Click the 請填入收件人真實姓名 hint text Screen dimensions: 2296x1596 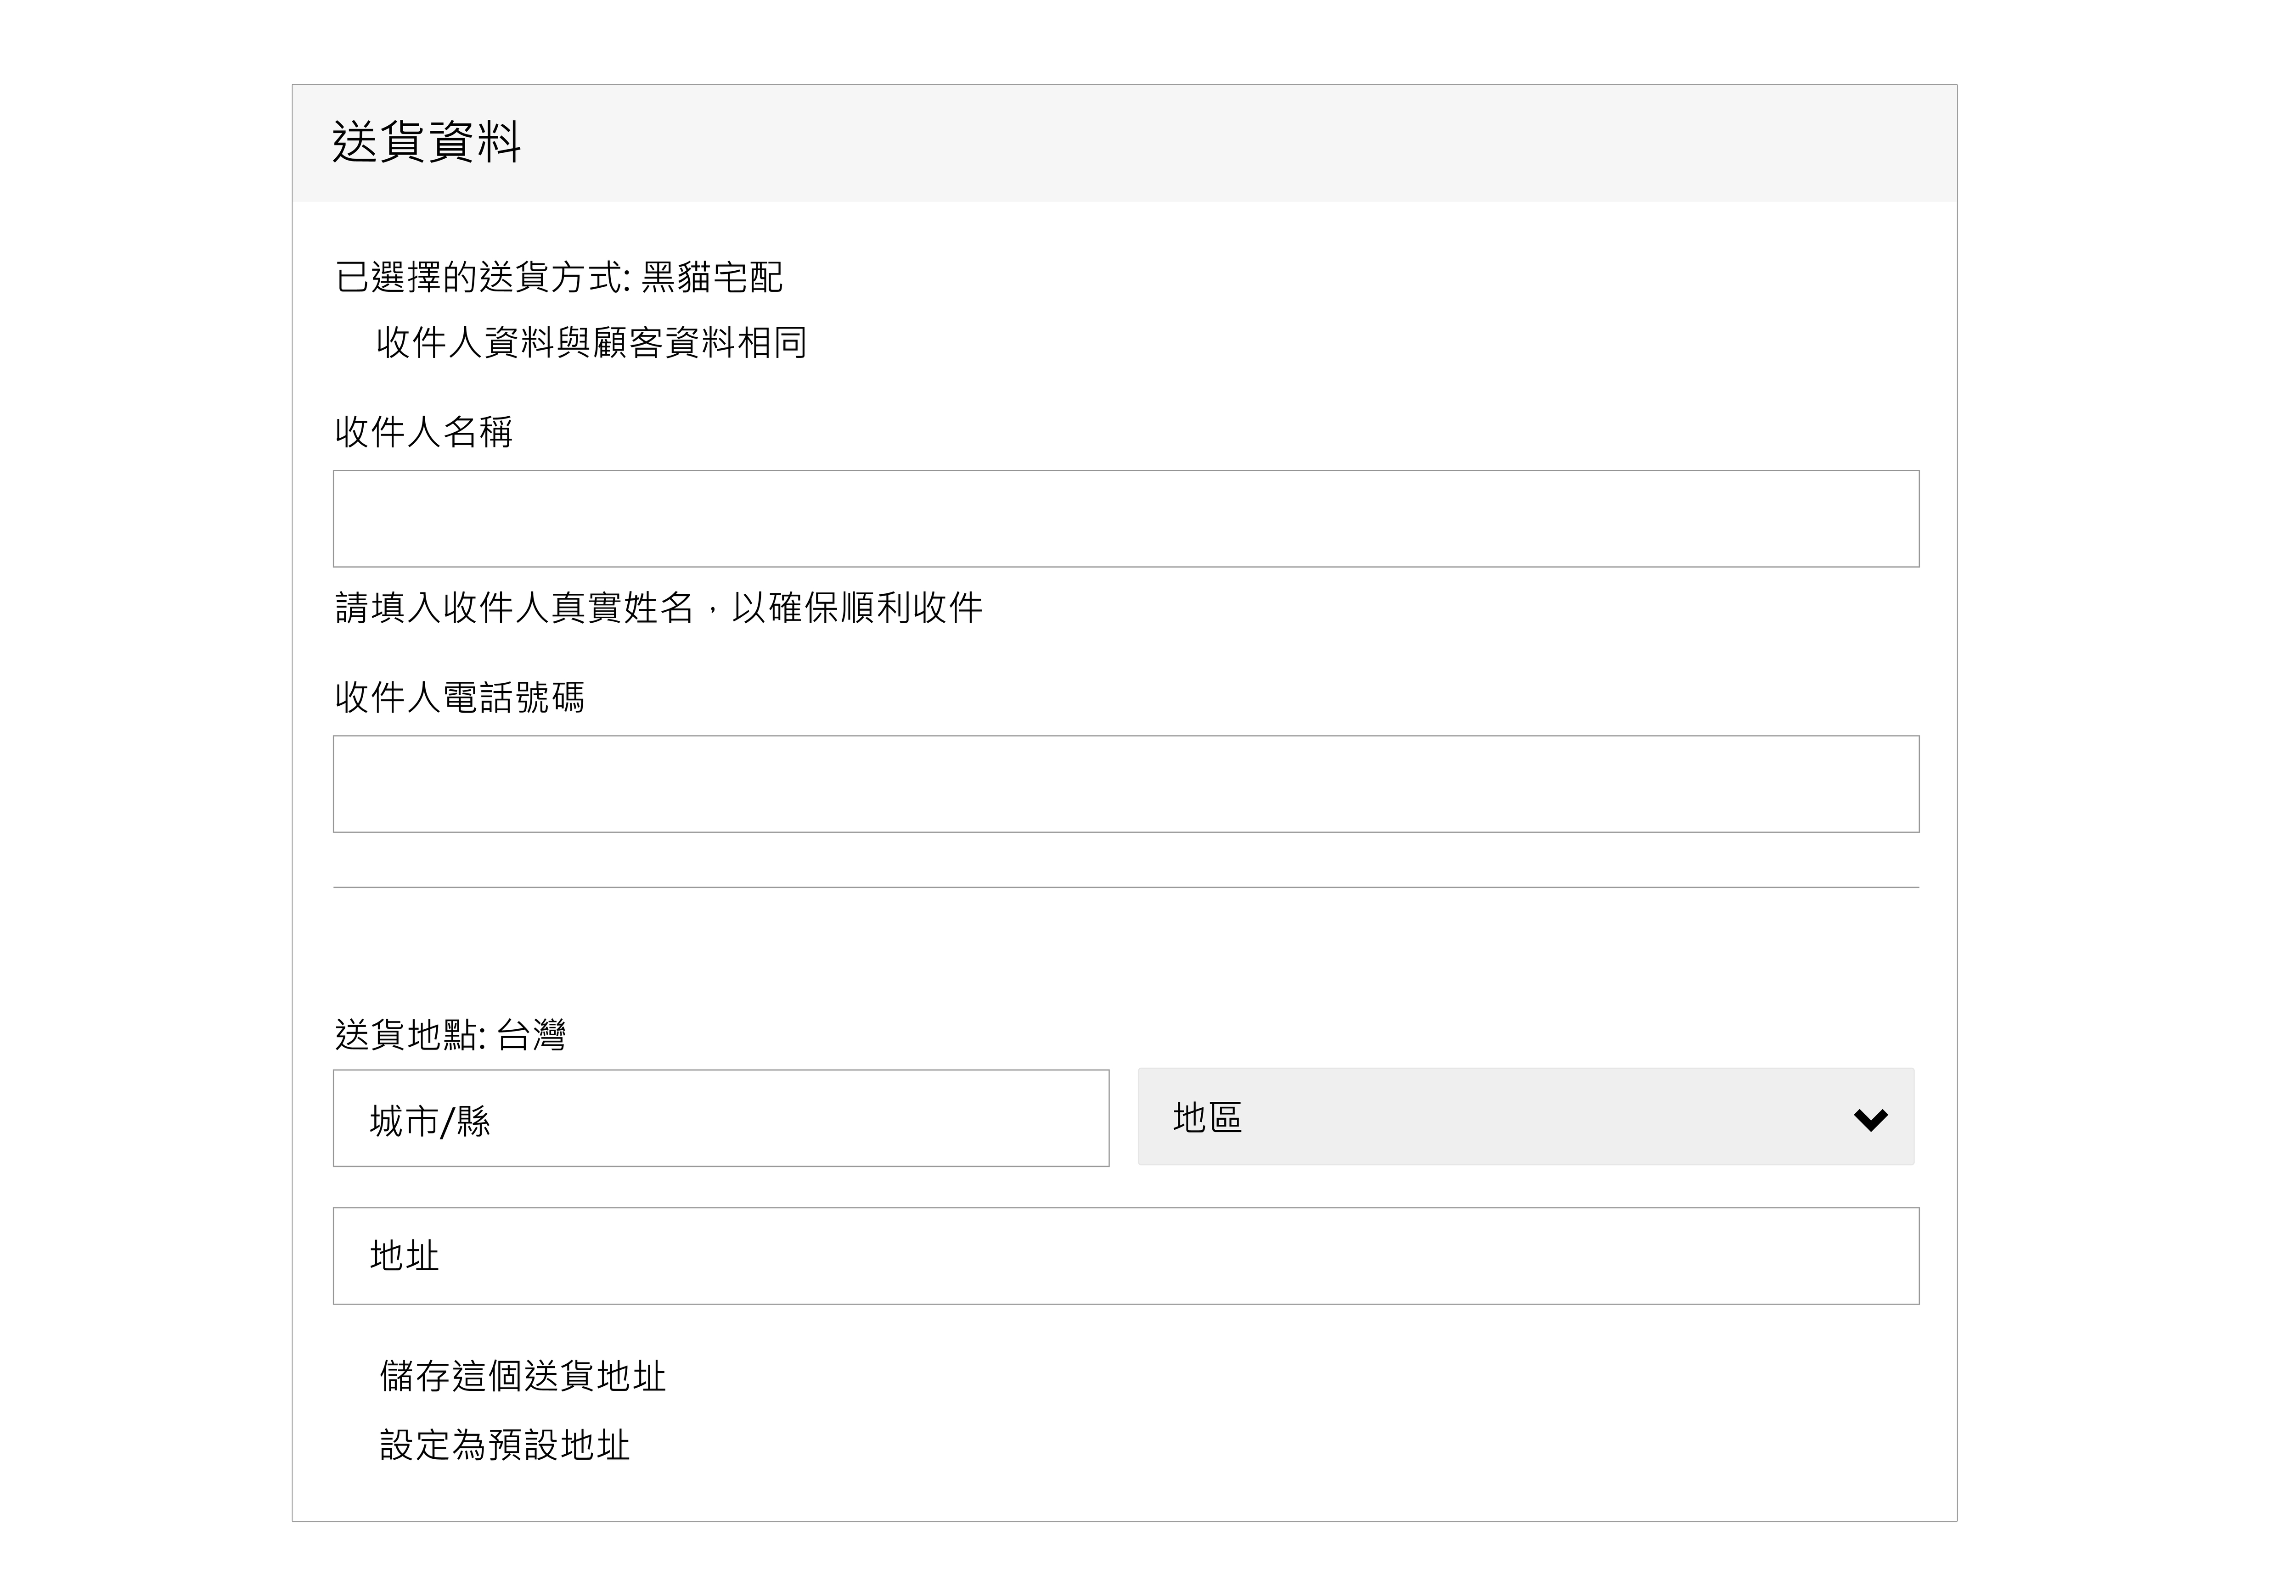click(658, 607)
